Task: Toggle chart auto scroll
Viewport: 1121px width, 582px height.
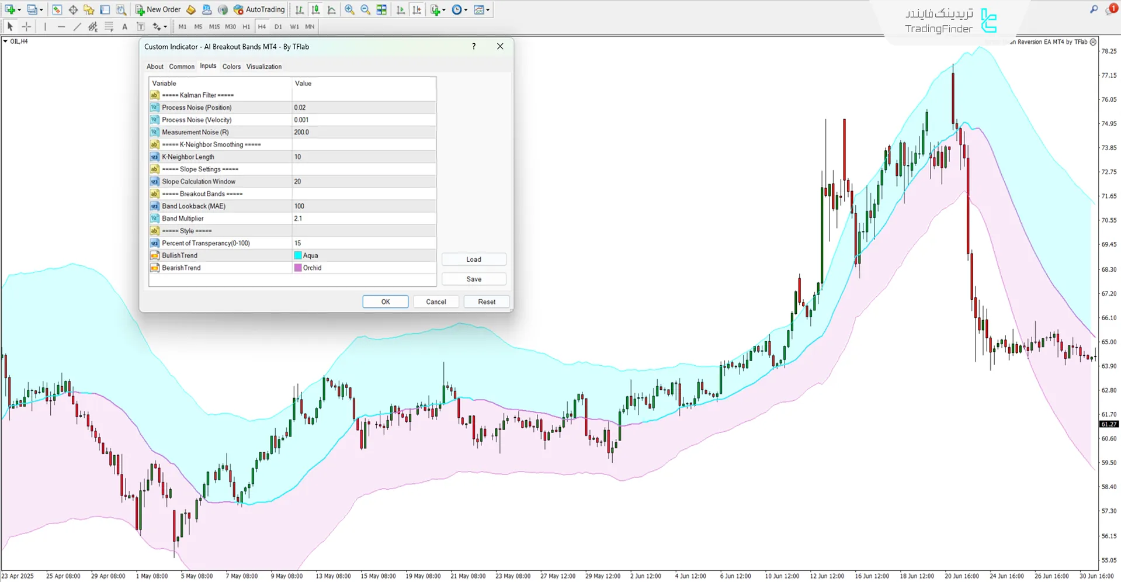Action: (401, 9)
